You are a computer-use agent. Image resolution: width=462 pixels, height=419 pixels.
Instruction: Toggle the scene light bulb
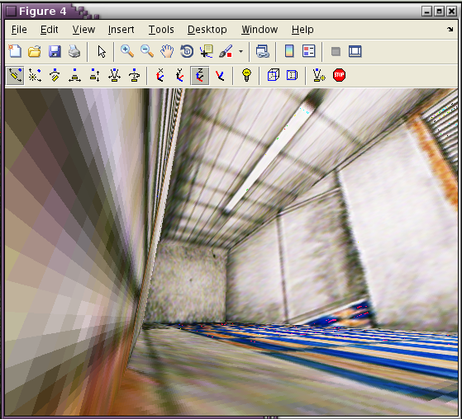pyautogui.click(x=246, y=75)
